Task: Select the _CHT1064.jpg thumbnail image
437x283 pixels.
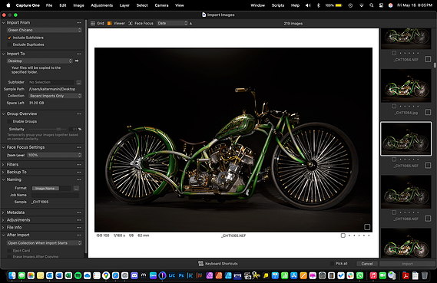Action: pyautogui.click(x=406, y=86)
